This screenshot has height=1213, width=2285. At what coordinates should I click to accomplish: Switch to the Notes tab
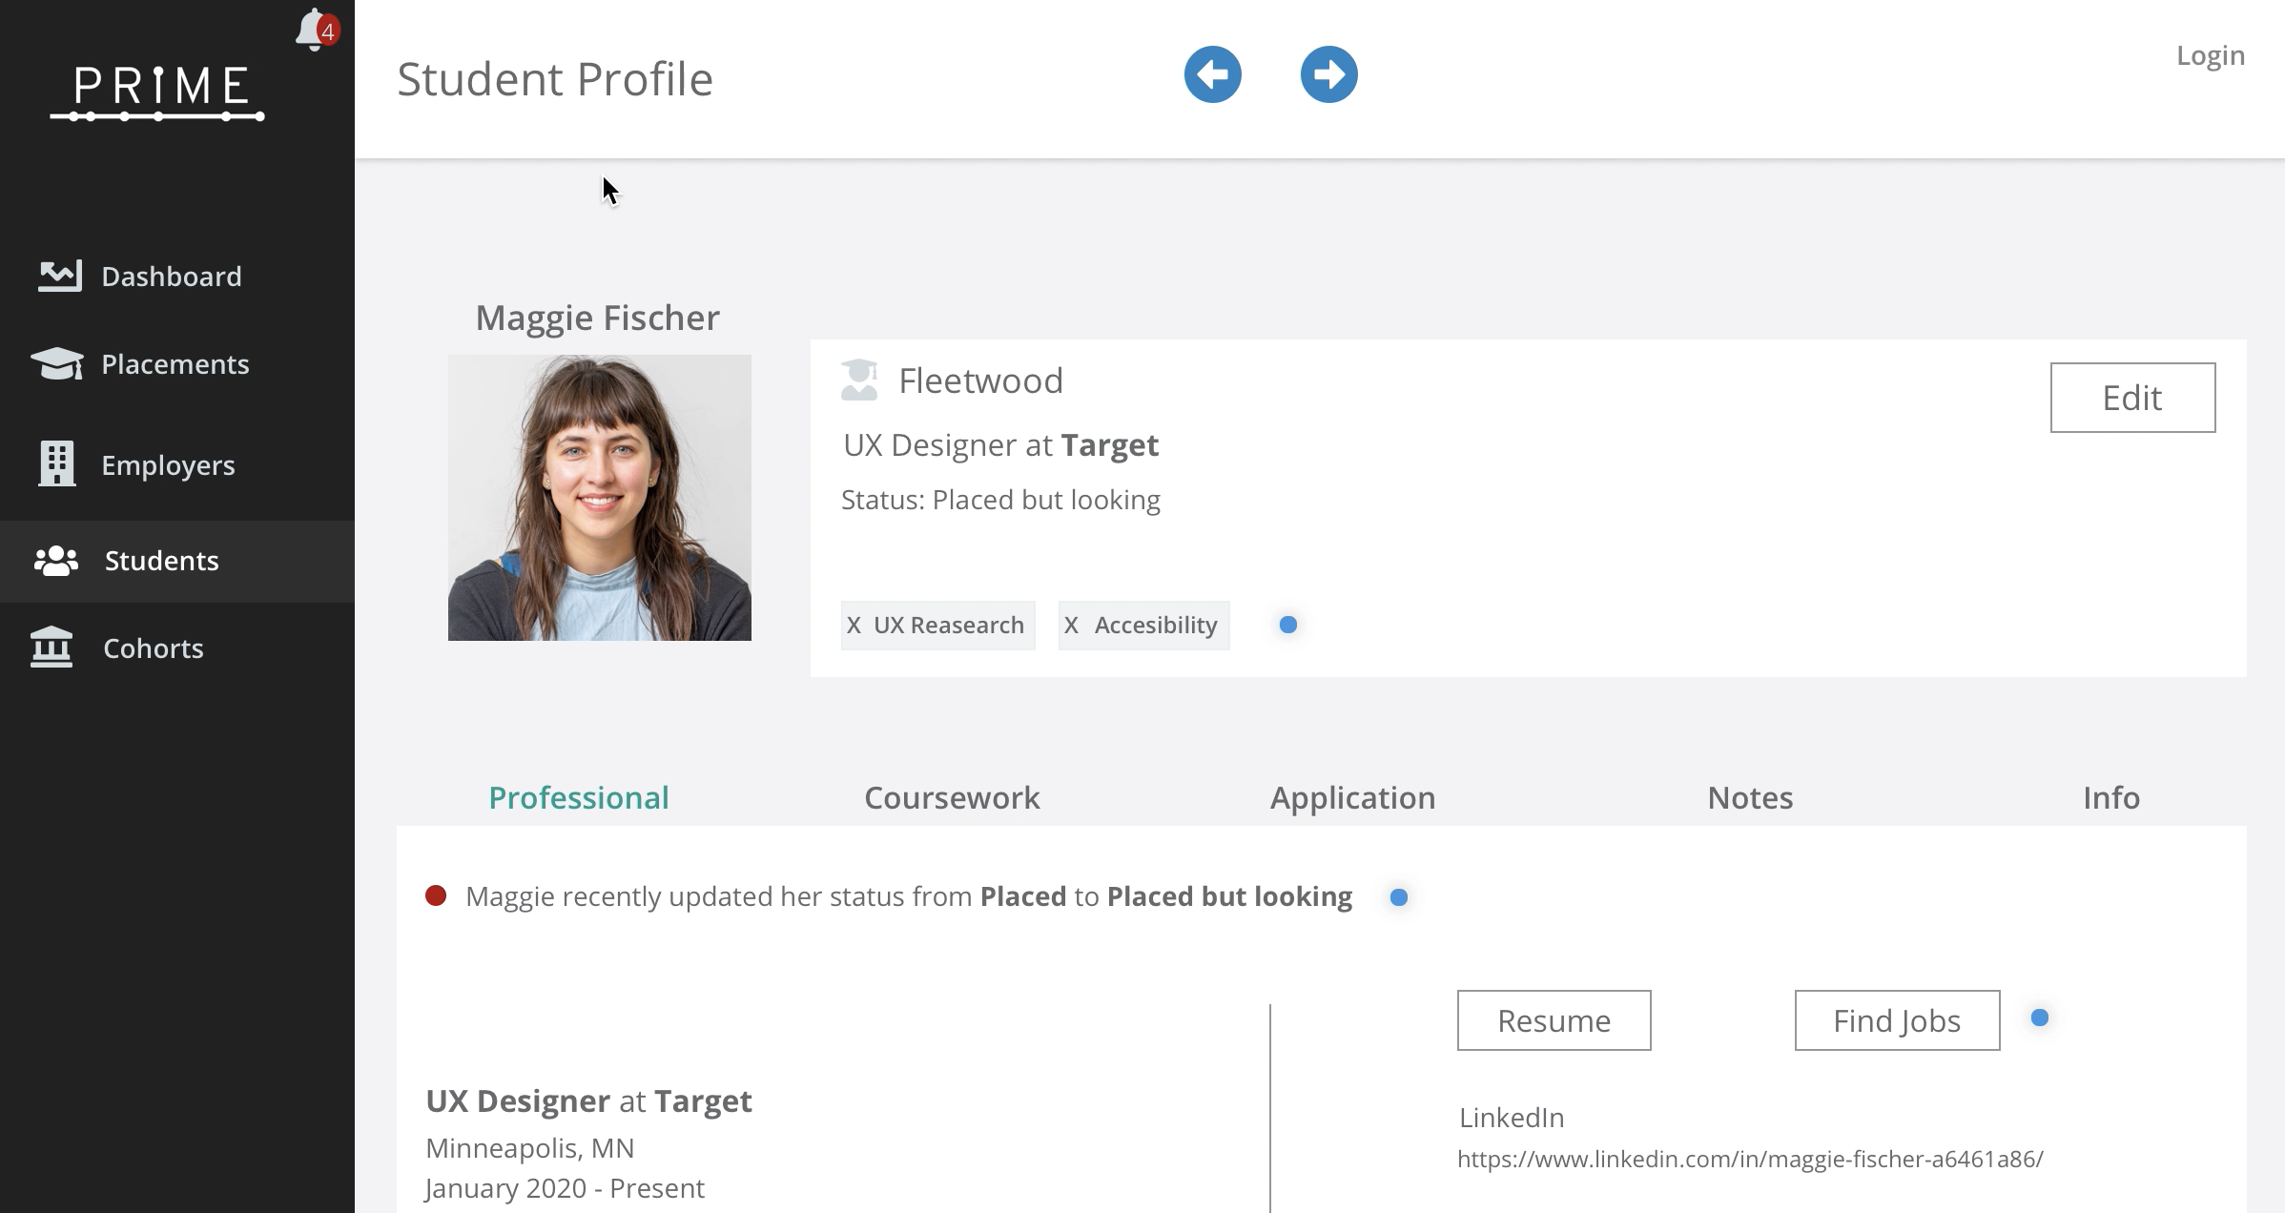point(1749,798)
